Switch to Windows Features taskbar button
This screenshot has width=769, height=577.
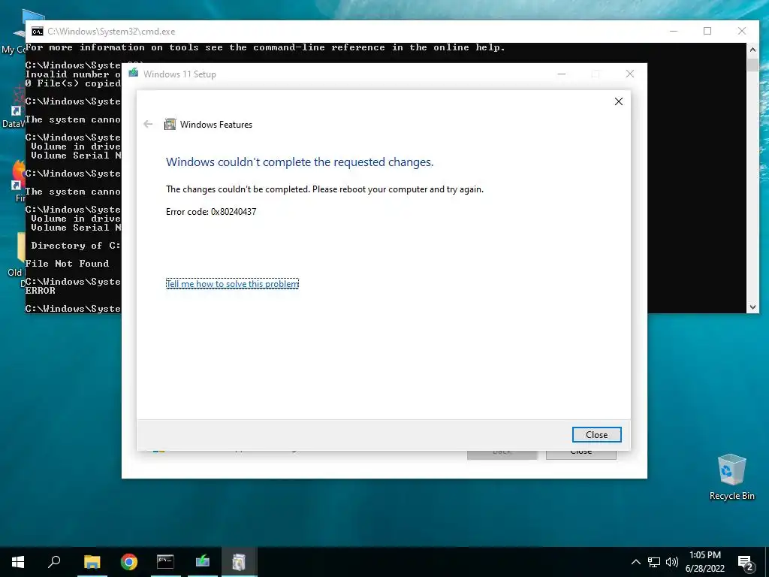click(x=239, y=562)
